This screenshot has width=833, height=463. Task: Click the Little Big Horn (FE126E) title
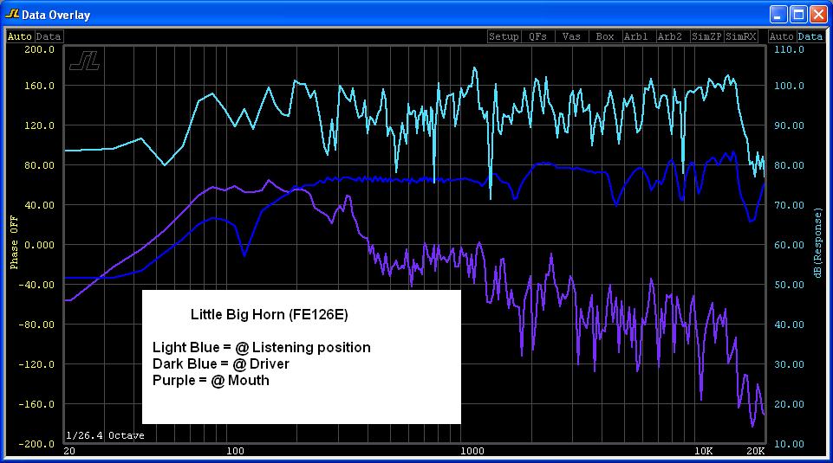270,314
